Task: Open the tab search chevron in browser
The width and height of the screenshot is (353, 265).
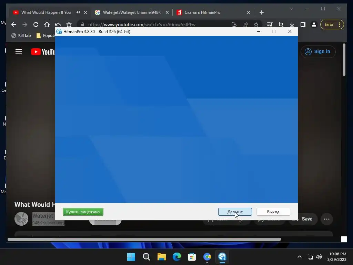Action: click(x=291, y=9)
